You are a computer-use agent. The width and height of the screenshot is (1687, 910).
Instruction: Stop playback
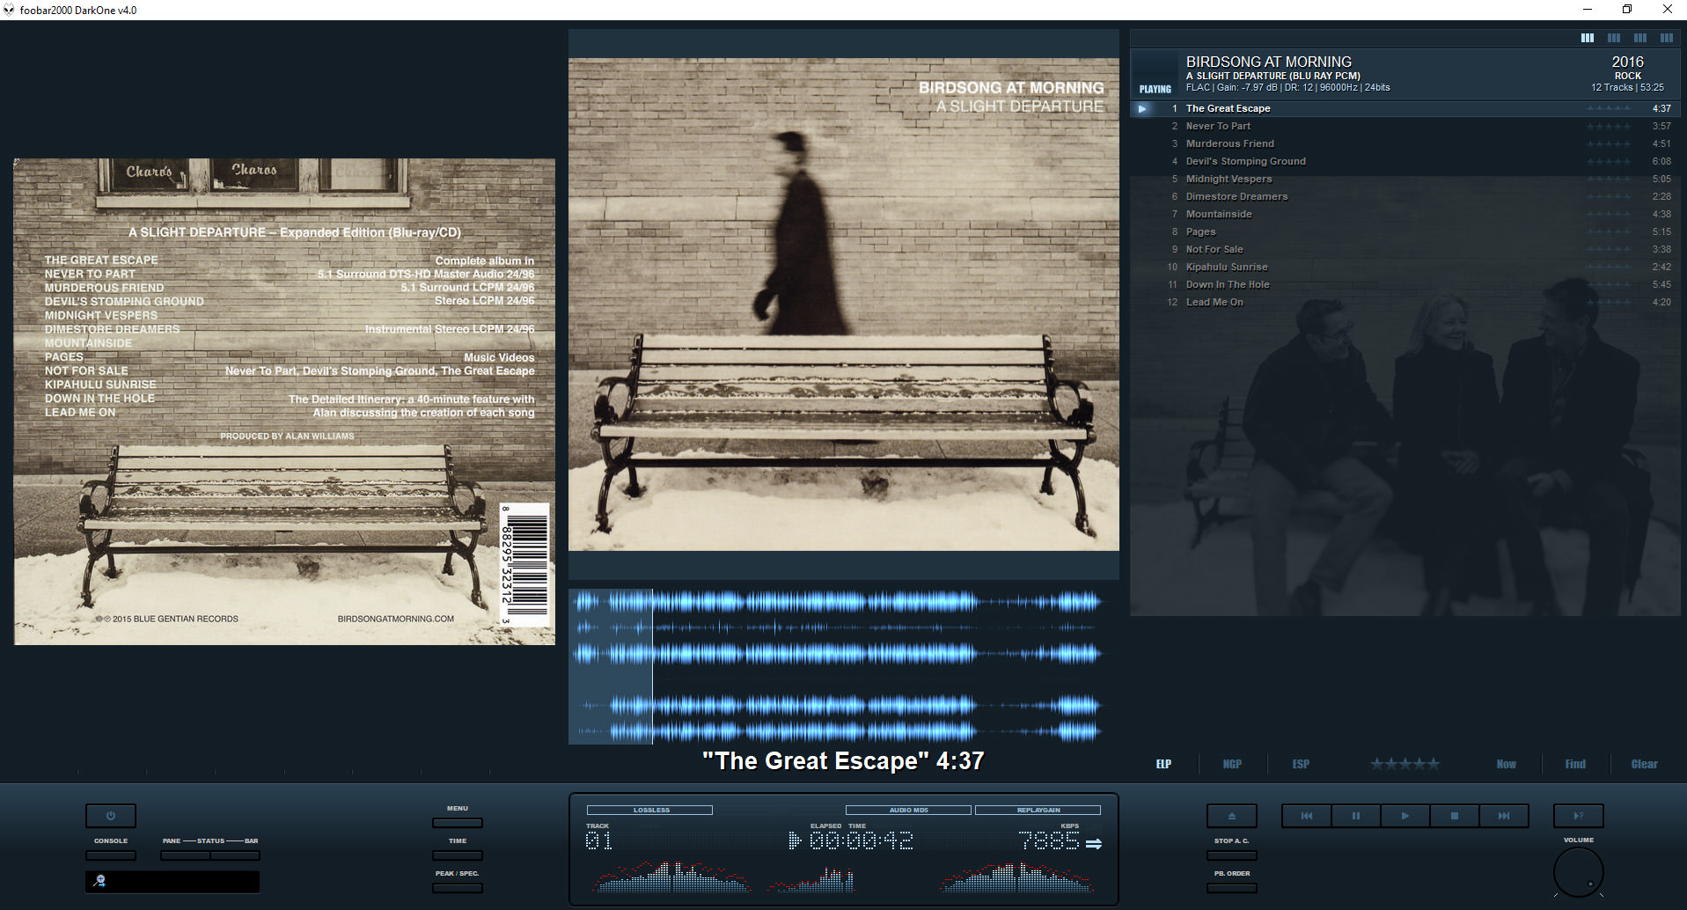click(1455, 816)
